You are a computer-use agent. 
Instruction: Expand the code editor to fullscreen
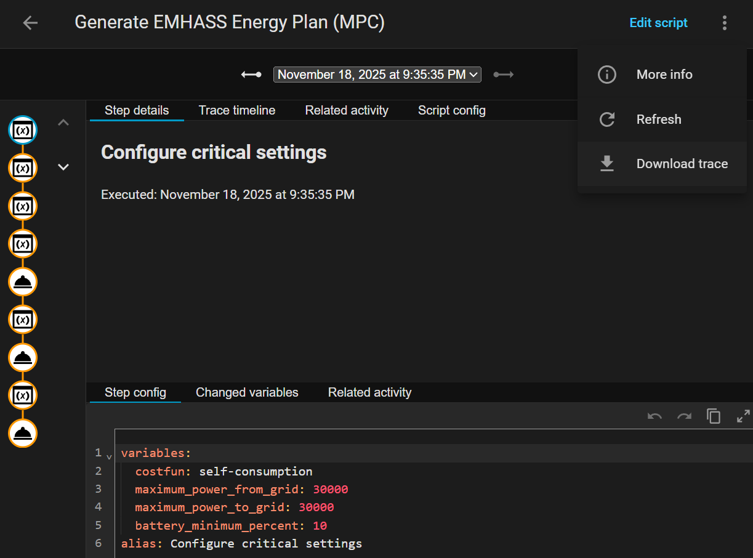click(x=743, y=416)
